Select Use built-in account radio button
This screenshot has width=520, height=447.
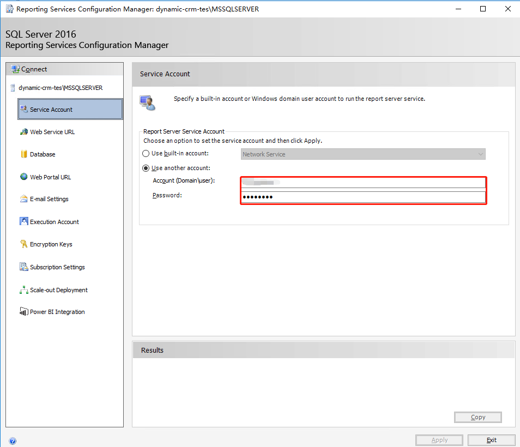(x=146, y=154)
